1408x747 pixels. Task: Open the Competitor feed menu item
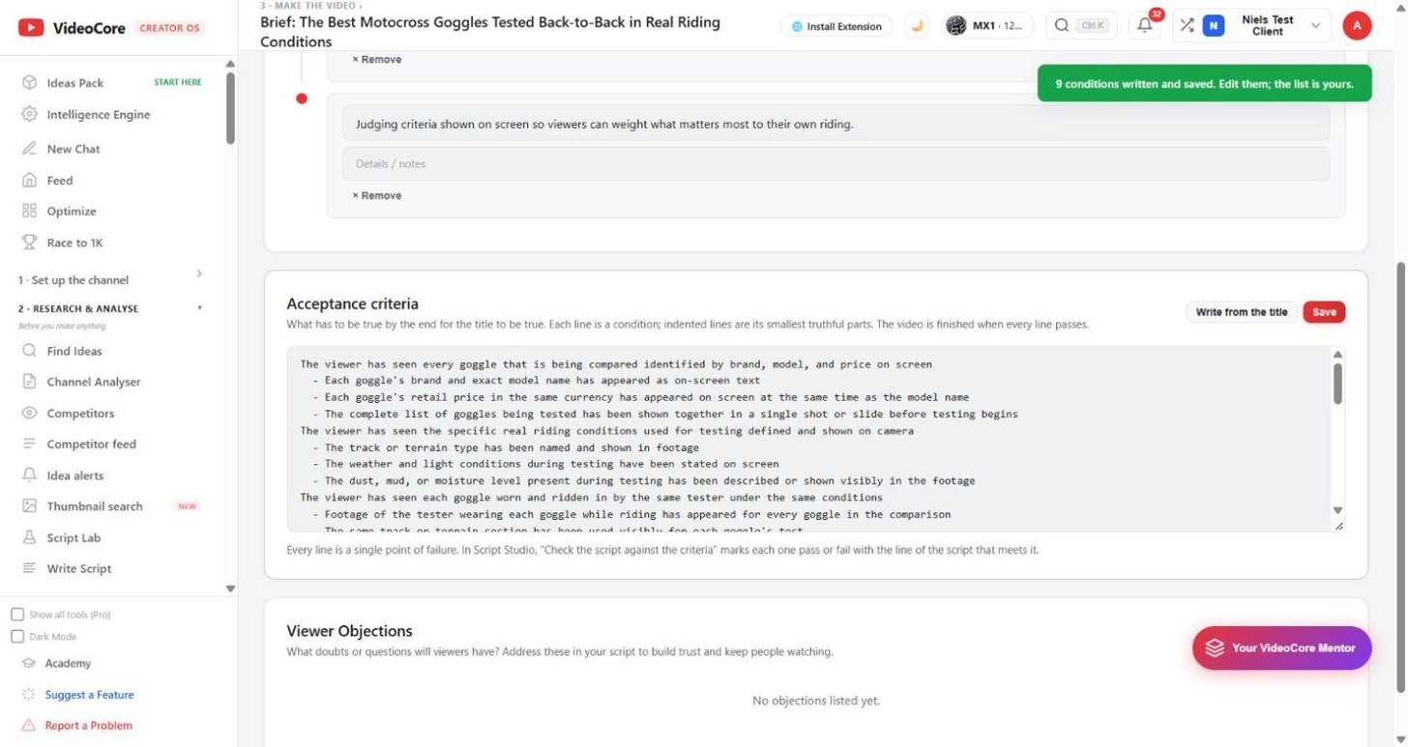(92, 445)
